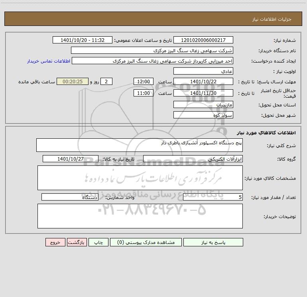
Task: Click delivery city field سواد کوه
Action: click(203, 115)
